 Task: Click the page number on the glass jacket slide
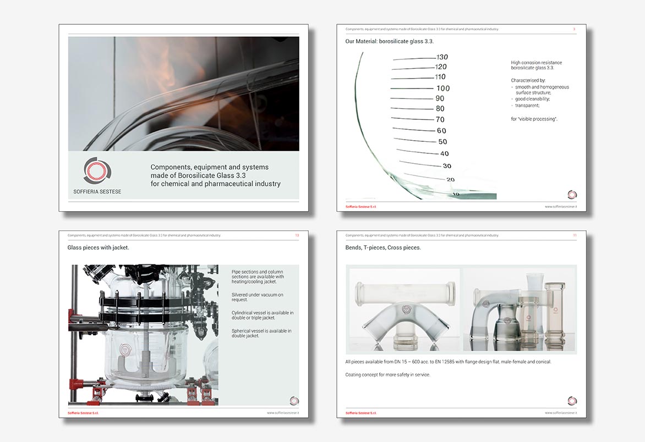[297, 235]
